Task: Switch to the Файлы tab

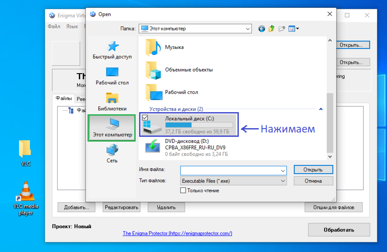Action: 64,98
